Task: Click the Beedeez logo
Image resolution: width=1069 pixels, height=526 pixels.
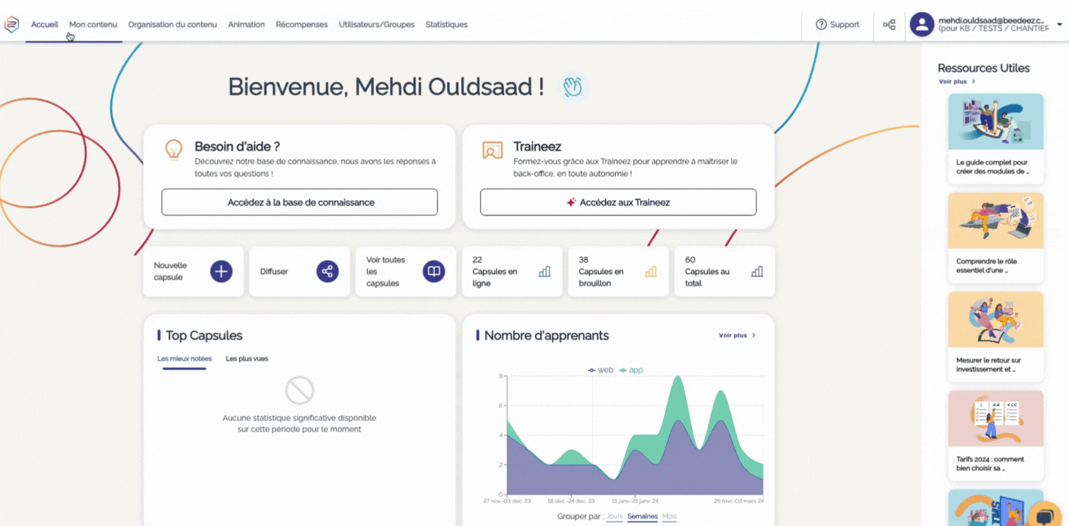Action: [x=12, y=25]
